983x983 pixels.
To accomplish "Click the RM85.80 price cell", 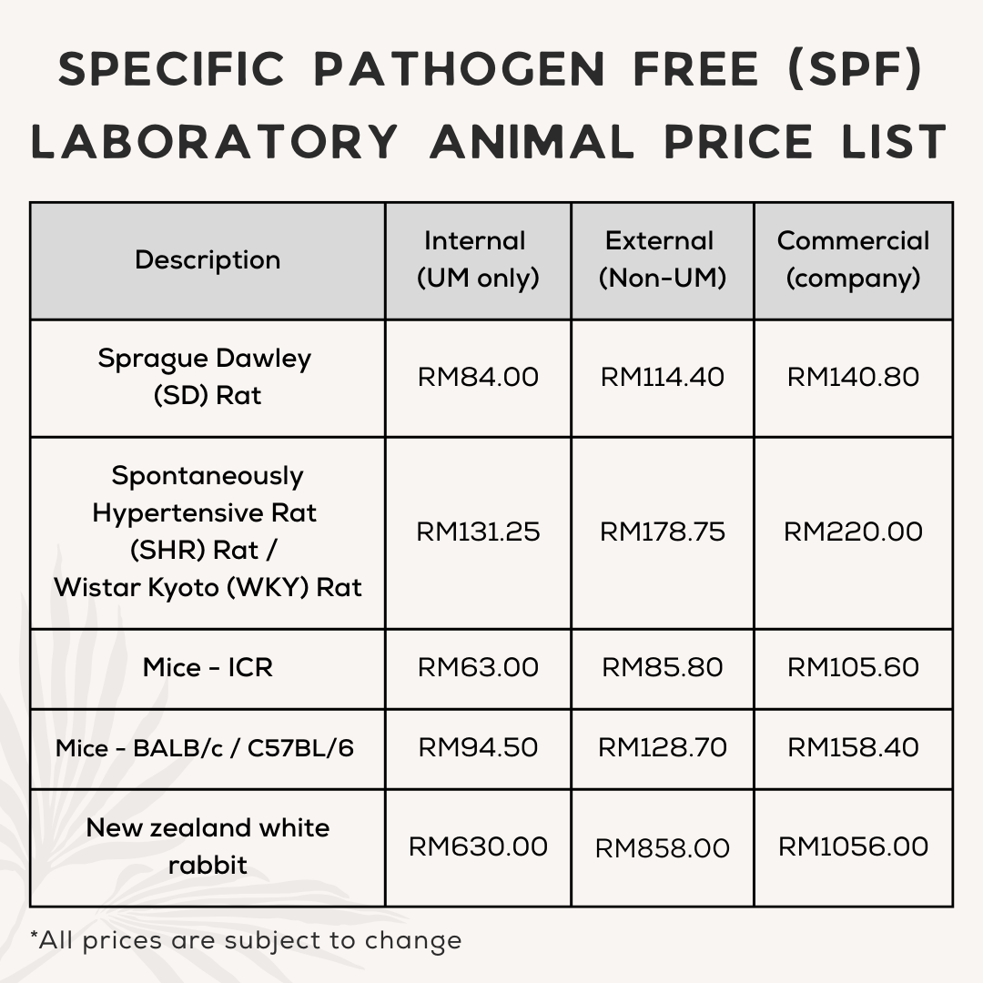I will [x=662, y=668].
